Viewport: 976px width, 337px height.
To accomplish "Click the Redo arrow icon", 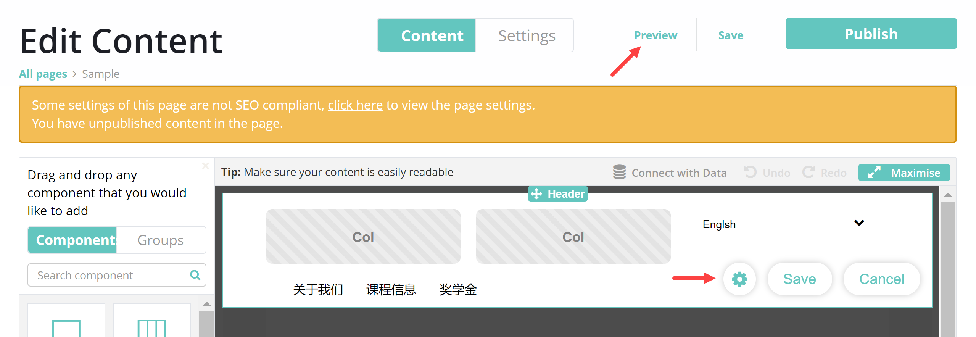I will click(809, 172).
